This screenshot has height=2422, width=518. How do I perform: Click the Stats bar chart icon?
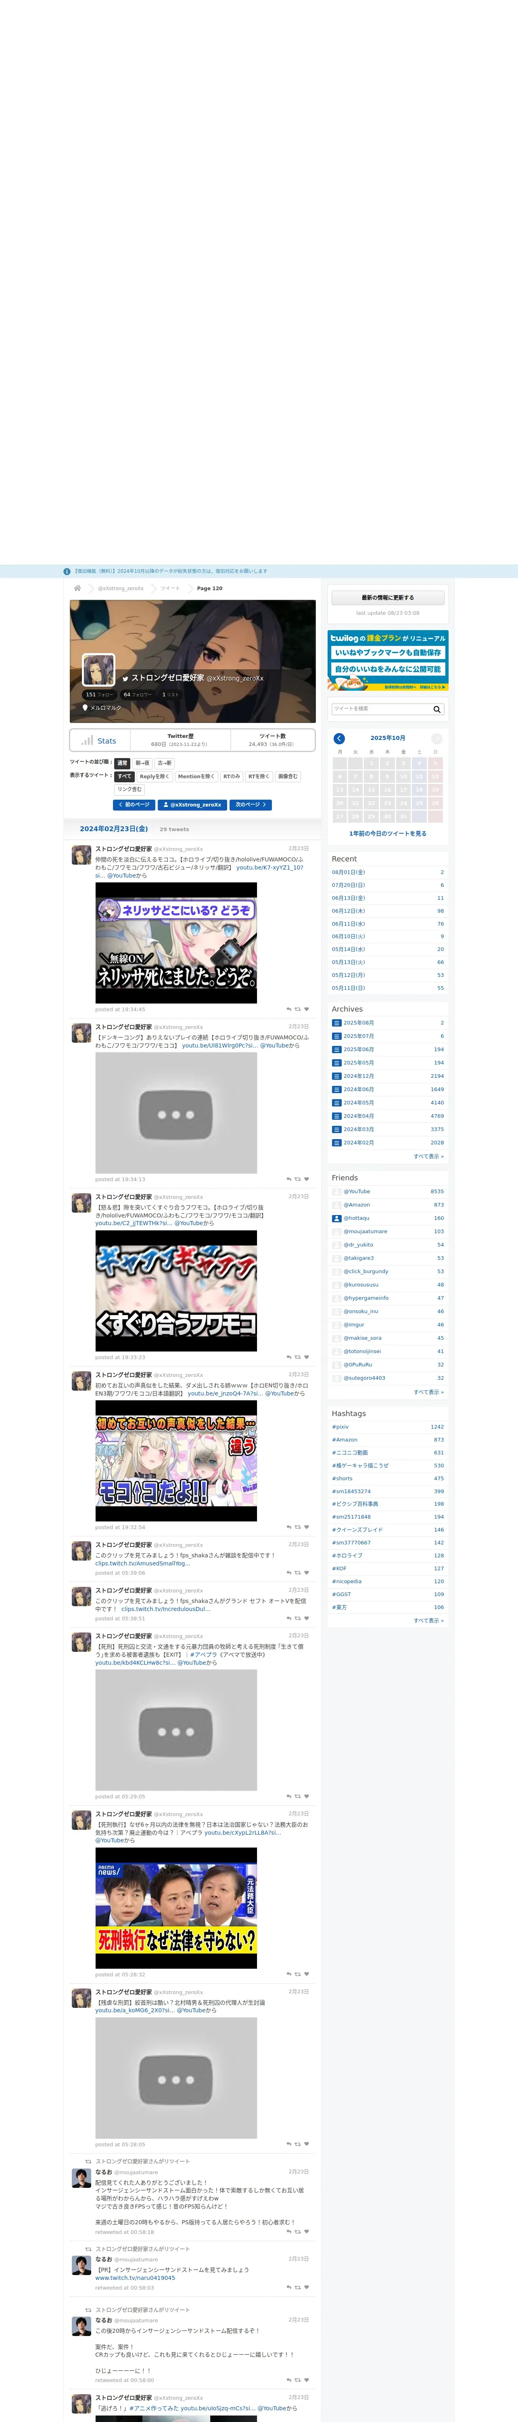86,740
